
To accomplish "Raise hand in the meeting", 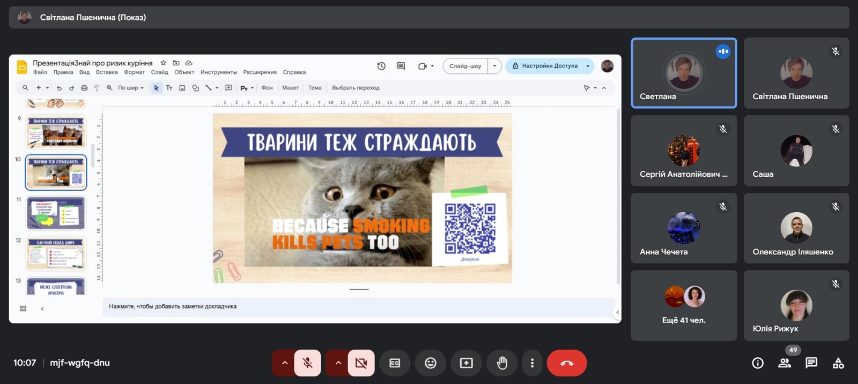I will pyautogui.click(x=501, y=363).
